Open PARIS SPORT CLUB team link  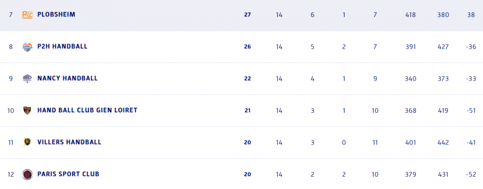(68, 174)
